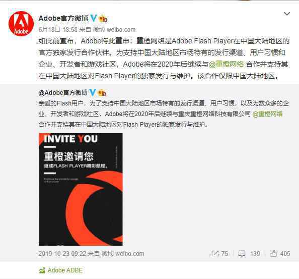Like the post with the thumbs-up icon
This screenshot has width=299, height=279.
click(x=274, y=254)
